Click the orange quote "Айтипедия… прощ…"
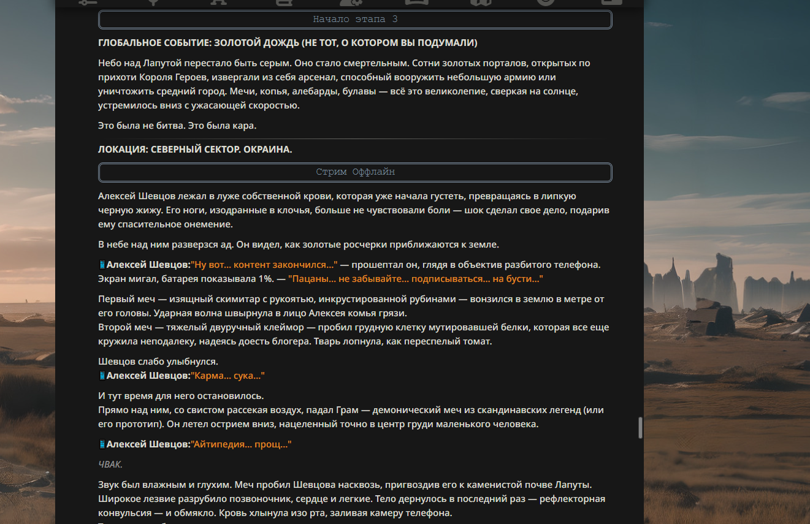 point(241,444)
